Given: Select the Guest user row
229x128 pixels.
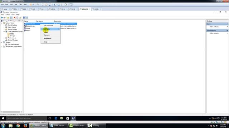Looking at the screenshot, I should click(28, 28).
